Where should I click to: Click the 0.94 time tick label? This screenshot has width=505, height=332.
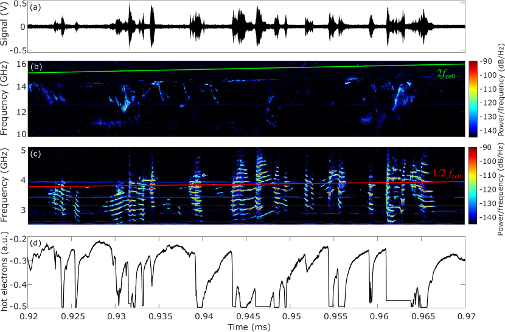coord(203,317)
